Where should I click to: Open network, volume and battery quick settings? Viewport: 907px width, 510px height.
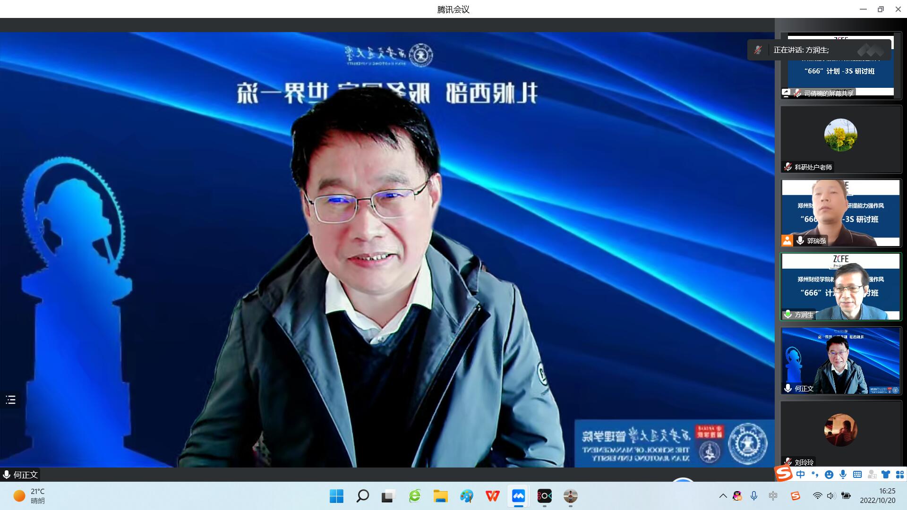831,496
